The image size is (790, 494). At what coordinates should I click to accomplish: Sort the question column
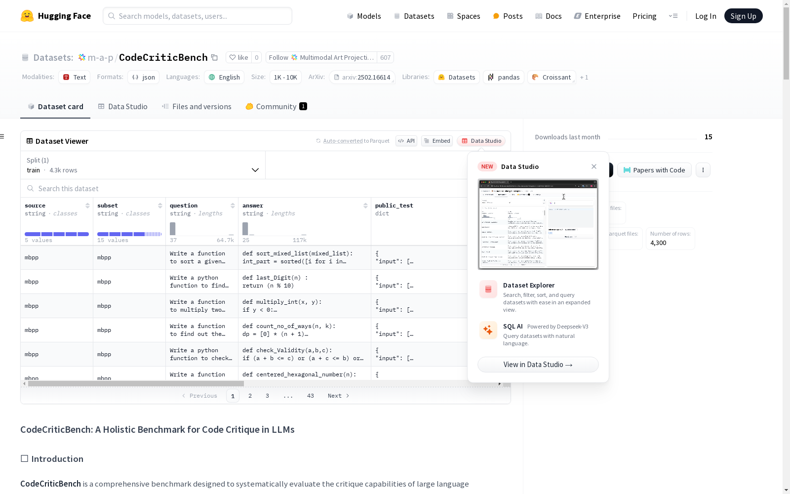(x=233, y=206)
